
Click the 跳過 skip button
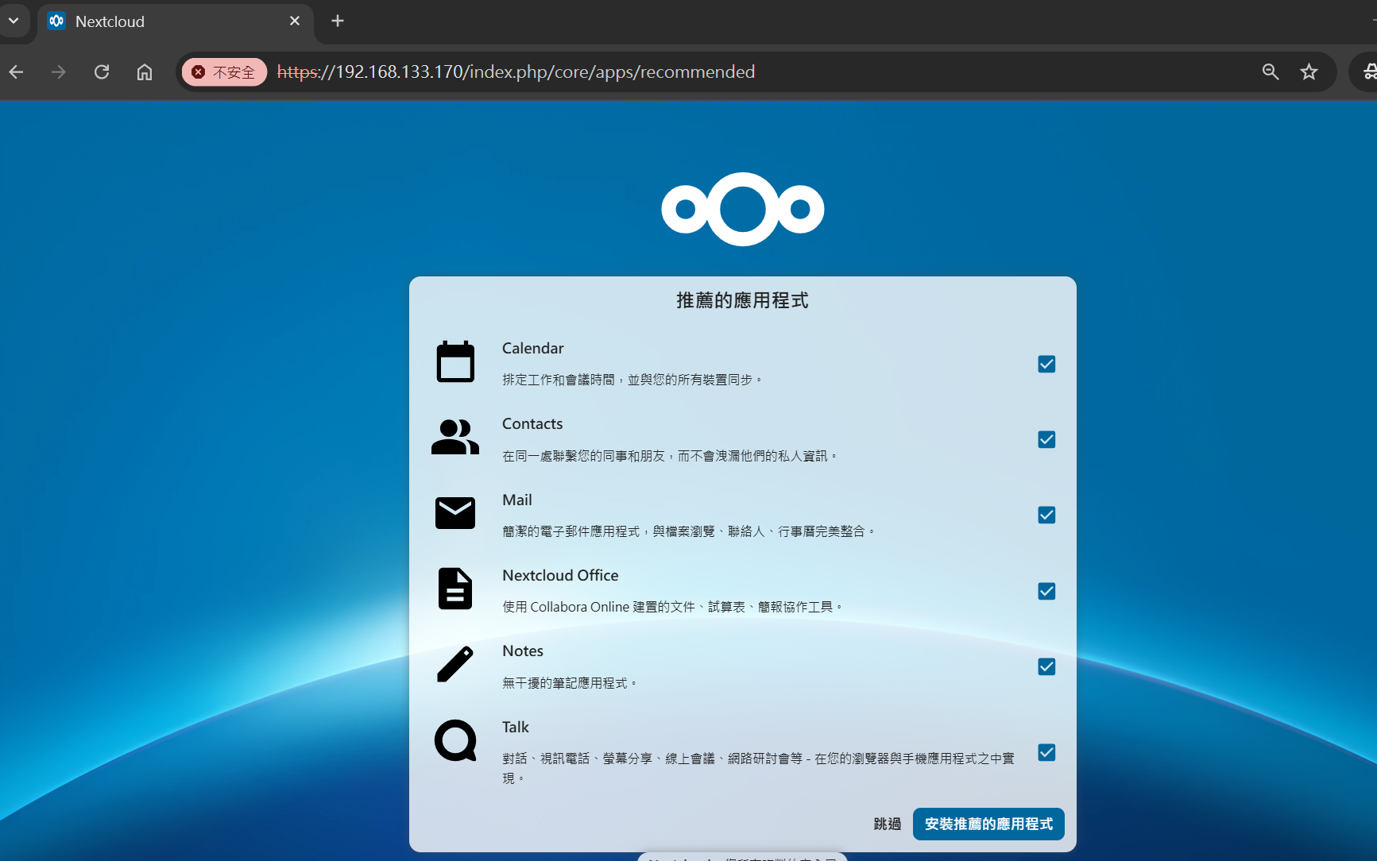tap(887, 824)
